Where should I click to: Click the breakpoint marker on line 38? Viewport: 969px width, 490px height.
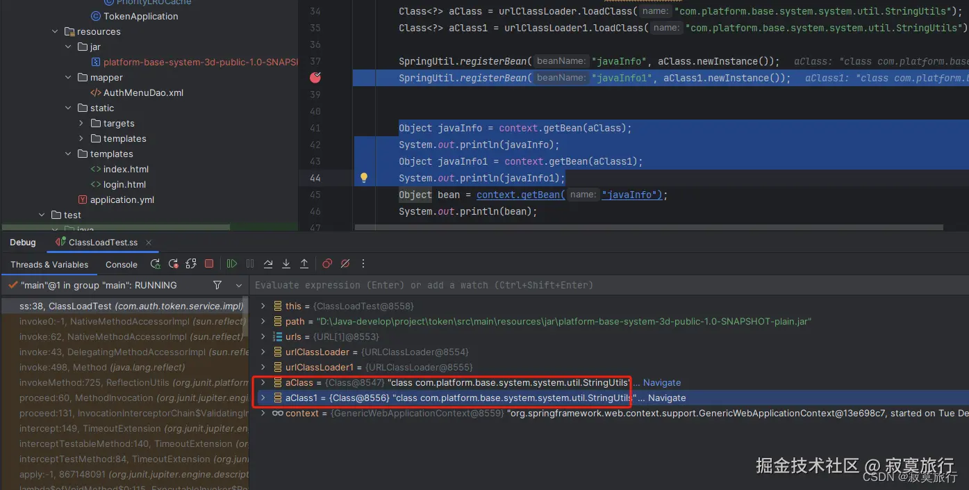[x=315, y=77]
